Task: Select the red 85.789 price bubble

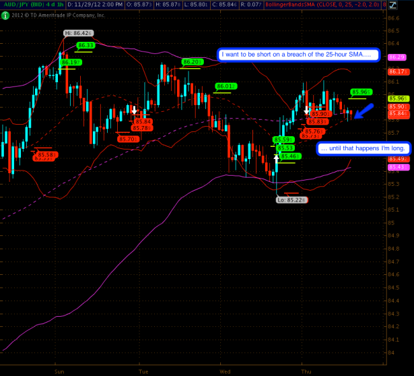Action: 142,128
